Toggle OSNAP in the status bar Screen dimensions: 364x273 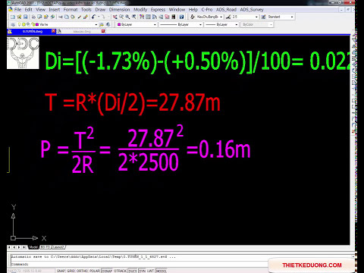(107, 271)
